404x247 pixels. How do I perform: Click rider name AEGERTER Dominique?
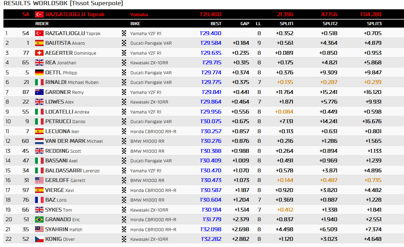pos(71,53)
